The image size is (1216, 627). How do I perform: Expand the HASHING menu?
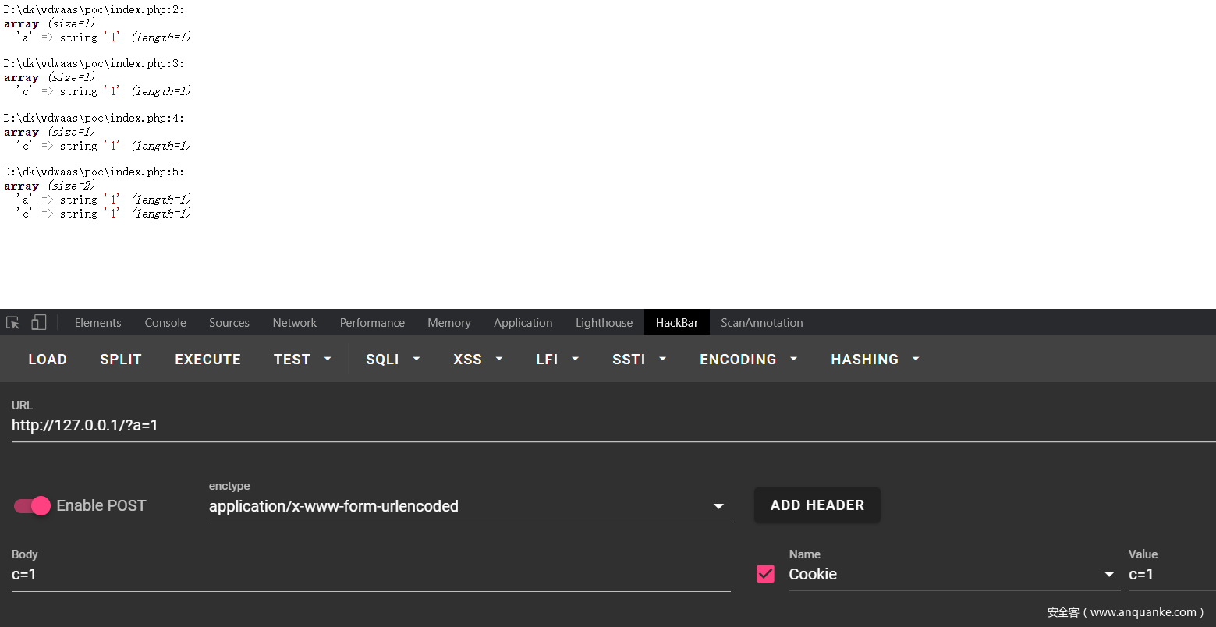[x=874, y=360]
